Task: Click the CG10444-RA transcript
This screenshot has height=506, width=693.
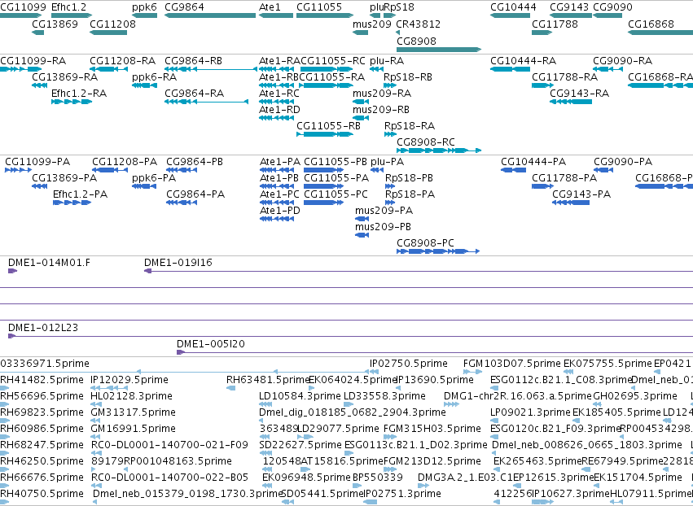Action: click(510, 69)
